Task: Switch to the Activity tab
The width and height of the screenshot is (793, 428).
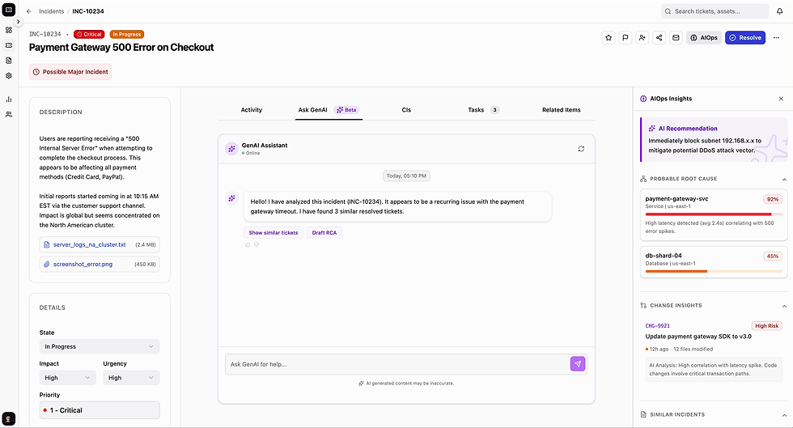Action: pyautogui.click(x=251, y=110)
